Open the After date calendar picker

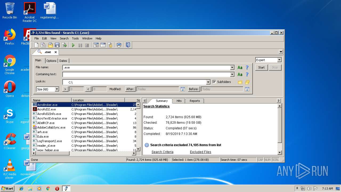pyautogui.click(x=183, y=89)
